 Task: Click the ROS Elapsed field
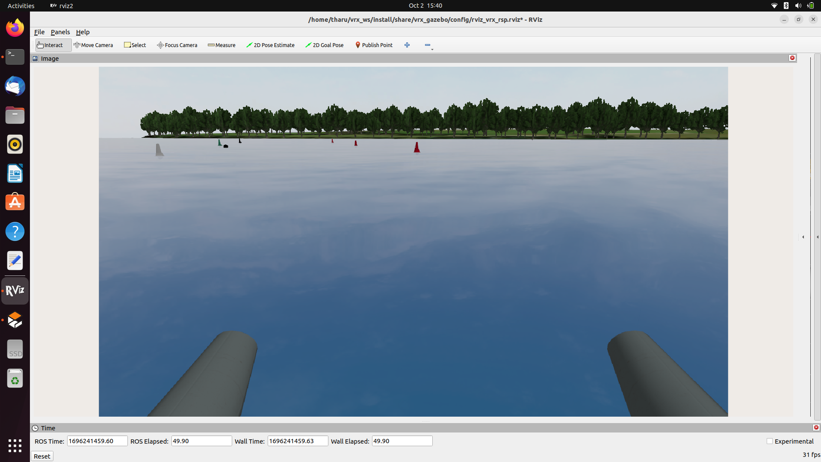pyautogui.click(x=201, y=441)
